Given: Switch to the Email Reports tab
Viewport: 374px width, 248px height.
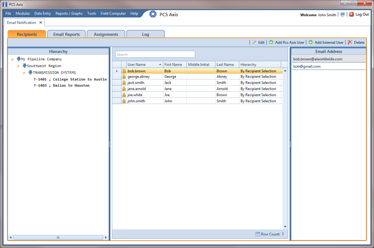Looking at the screenshot, I should point(67,34).
